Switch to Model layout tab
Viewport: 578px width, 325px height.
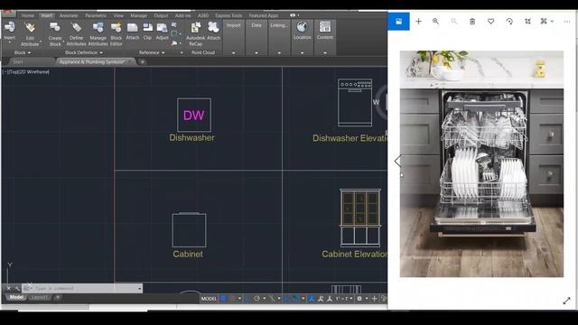(x=16, y=297)
